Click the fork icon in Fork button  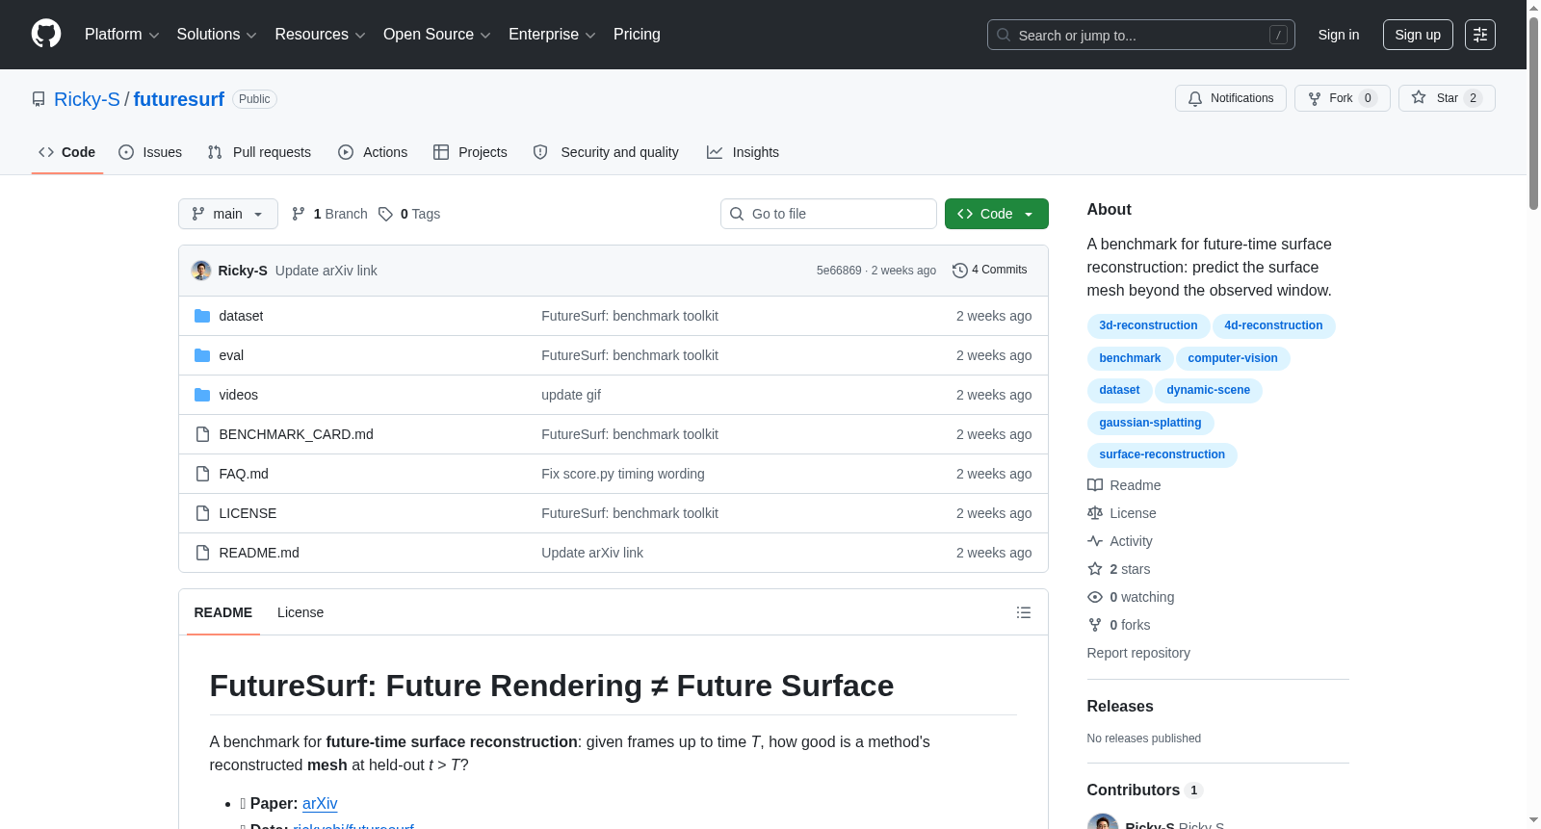pyautogui.click(x=1315, y=98)
